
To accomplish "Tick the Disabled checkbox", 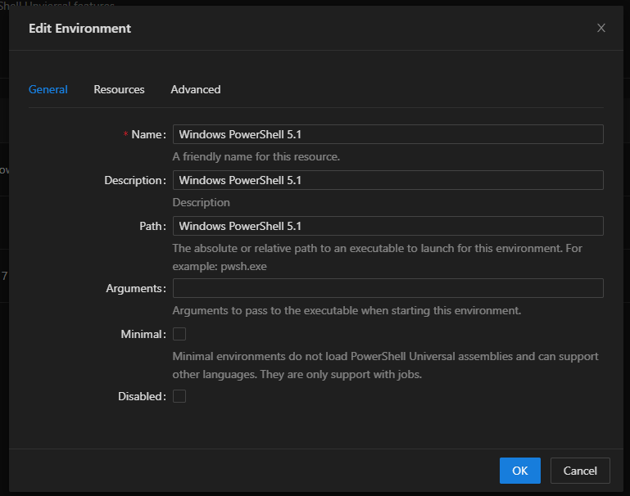I will click(179, 396).
